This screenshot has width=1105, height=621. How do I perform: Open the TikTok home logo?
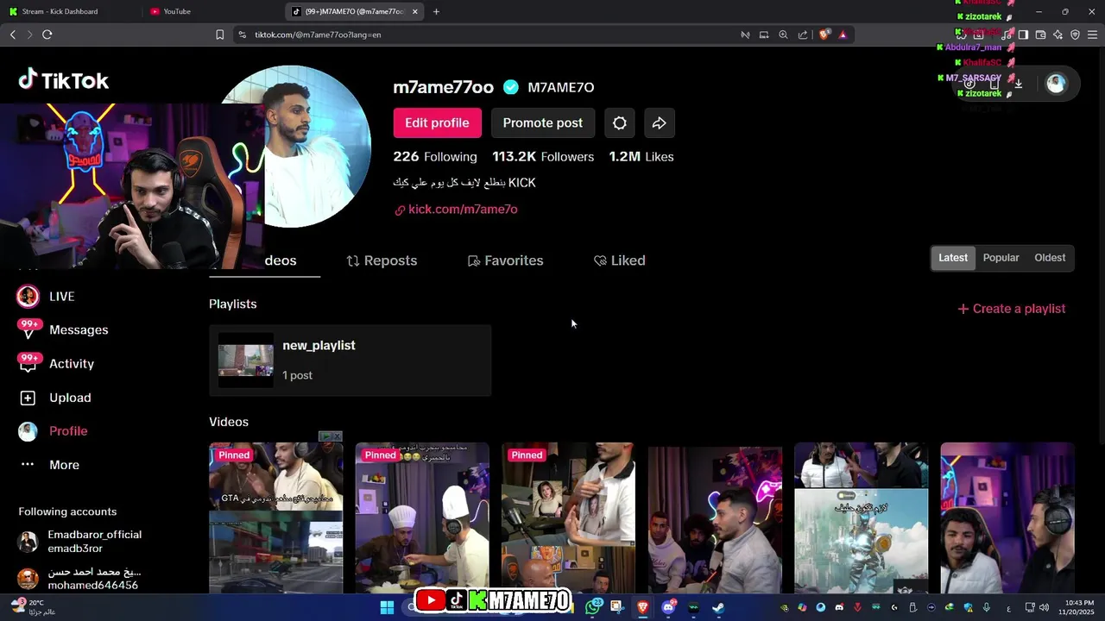64,80
